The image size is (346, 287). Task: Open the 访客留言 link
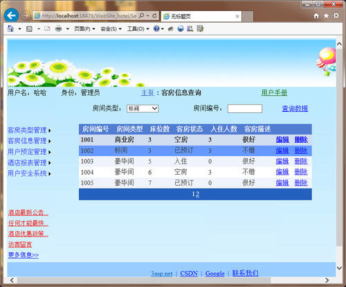click(x=20, y=245)
